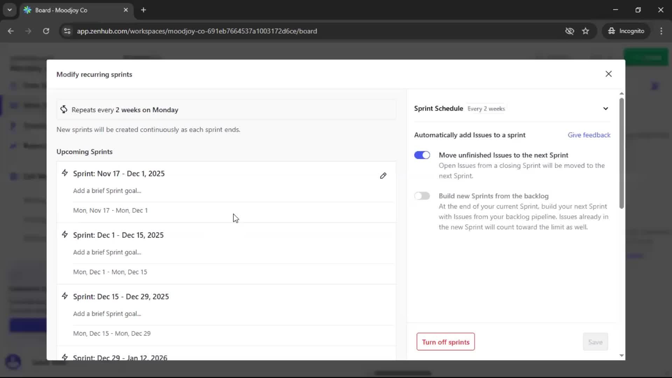Disable Move unfinished Issues to the next Sprint

pos(422,155)
